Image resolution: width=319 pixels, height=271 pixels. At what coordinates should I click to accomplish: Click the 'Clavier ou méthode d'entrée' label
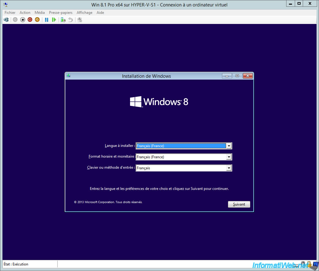tap(111, 167)
